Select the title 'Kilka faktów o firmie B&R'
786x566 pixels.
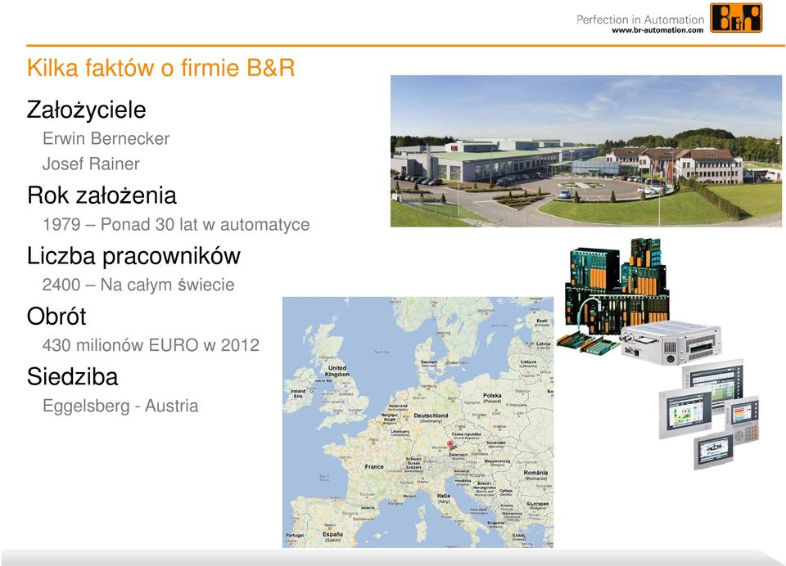pos(161,68)
